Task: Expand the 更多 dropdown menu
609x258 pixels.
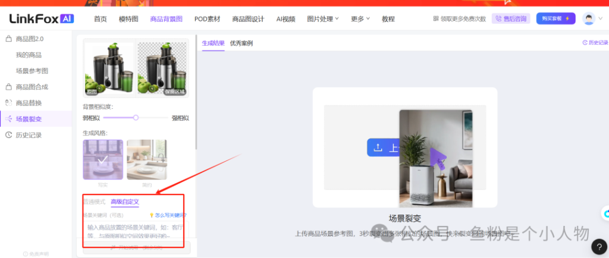Action: (360, 18)
